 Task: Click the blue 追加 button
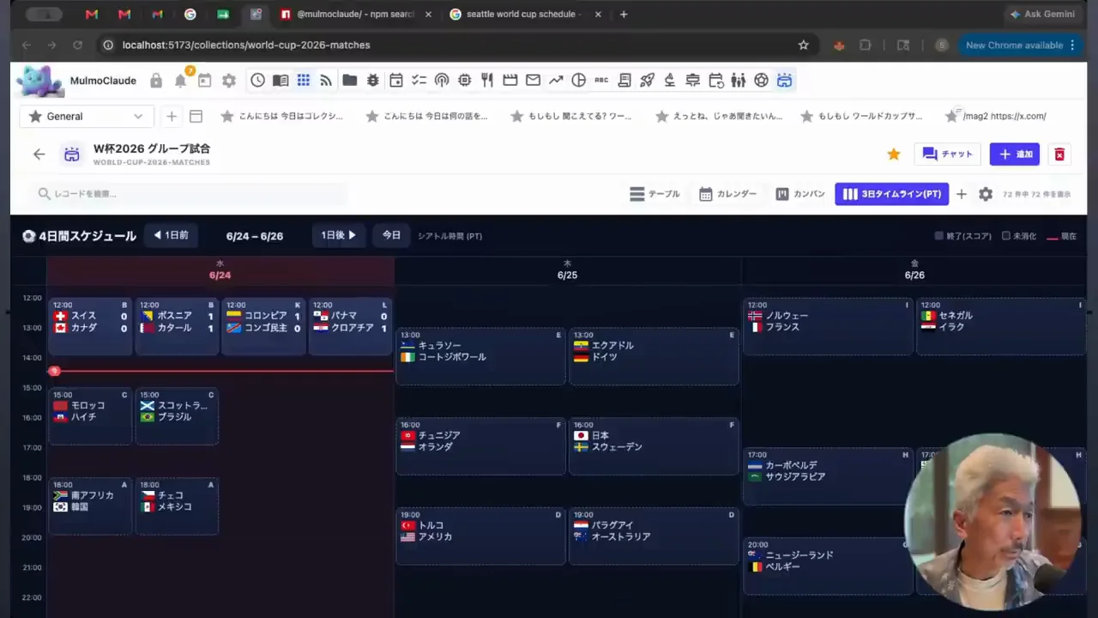[1015, 154]
